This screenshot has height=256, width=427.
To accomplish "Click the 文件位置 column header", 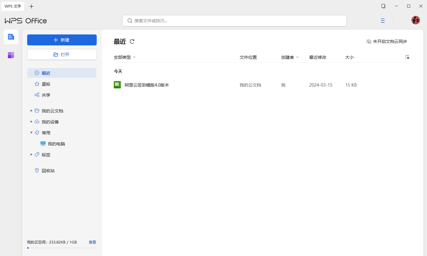I will tap(248, 57).
